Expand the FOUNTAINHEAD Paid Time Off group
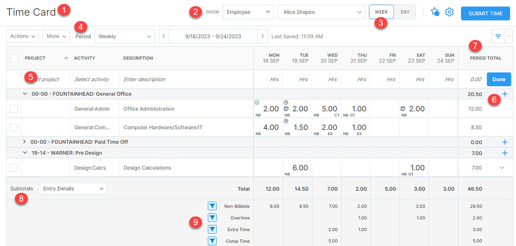The image size is (516, 246). tap(25, 142)
